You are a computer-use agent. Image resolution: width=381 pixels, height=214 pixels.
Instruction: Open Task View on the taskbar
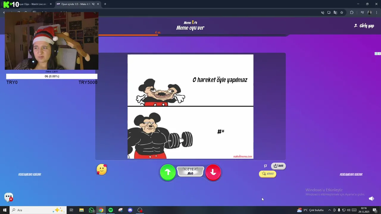point(71,210)
